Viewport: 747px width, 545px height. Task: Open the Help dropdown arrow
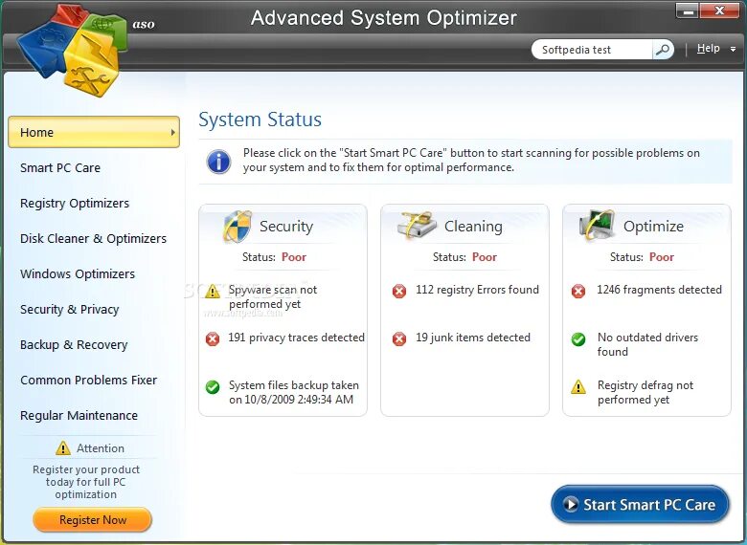point(733,49)
